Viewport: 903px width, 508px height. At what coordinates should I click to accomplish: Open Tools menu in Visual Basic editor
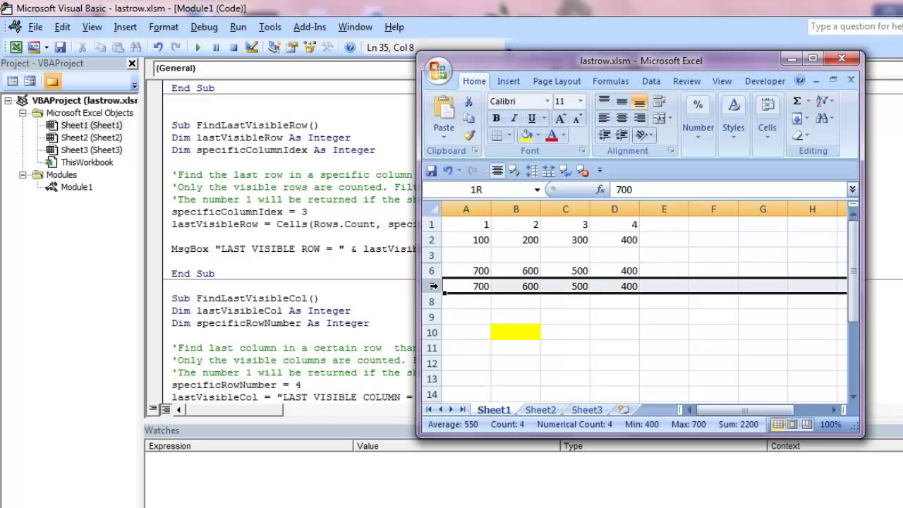[269, 27]
